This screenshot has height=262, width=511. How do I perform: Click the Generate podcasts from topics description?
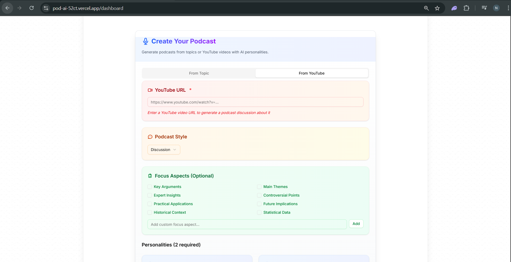click(205, 52)
